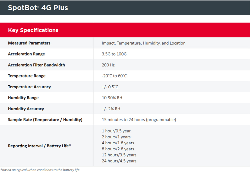250x172 pixels.
Task: Click the 15 minutes to 24 hours value
Action: (x=139, y=120)
